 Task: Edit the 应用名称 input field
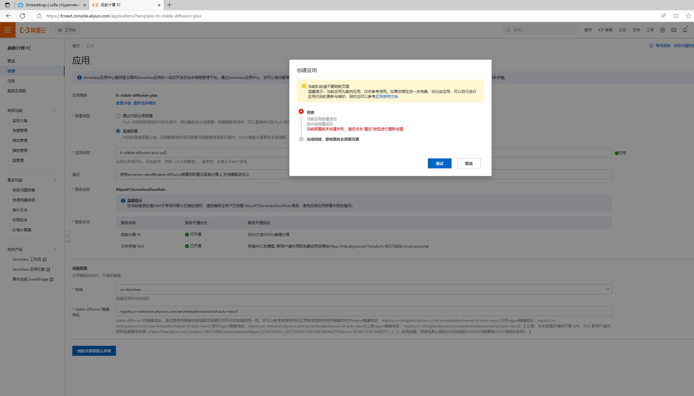[364, 153]
